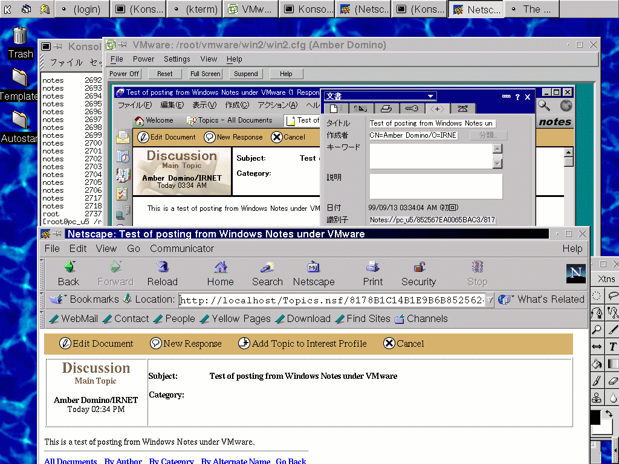Click the VMware Reset button
Screen dimensions: 619x464
(x=164, y=74)
